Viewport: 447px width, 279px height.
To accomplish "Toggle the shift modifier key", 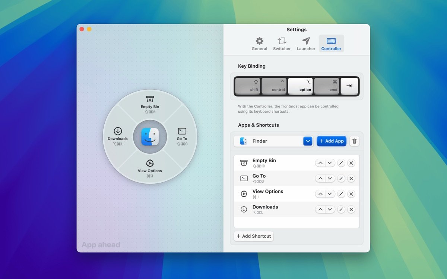I will [x=248, y=86].
